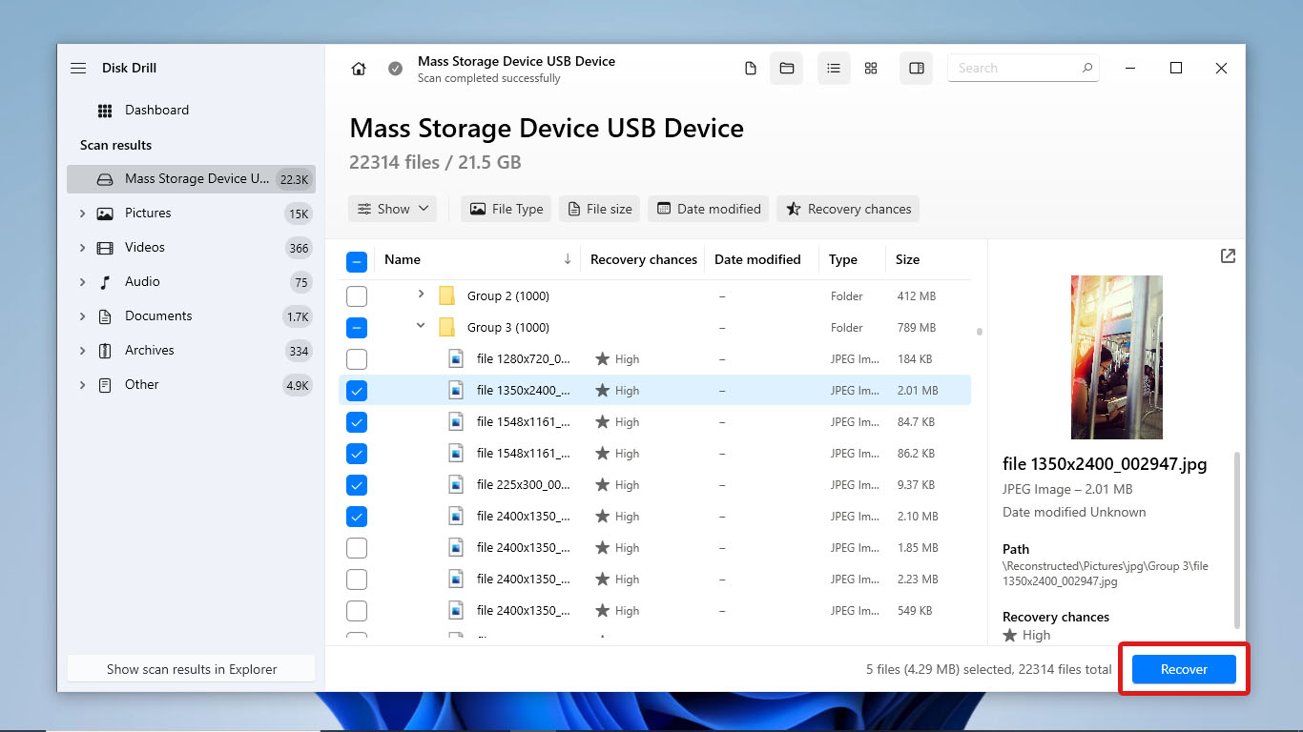Open the Show filter dropdown
This screenshot has width=1303, height=732.
(392, 209)
